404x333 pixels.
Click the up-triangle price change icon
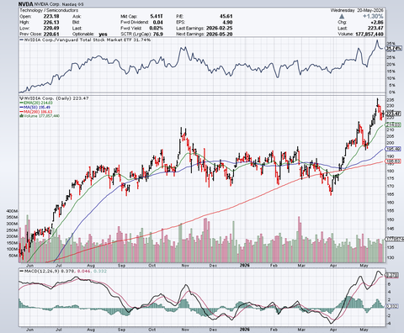point(342,17)
